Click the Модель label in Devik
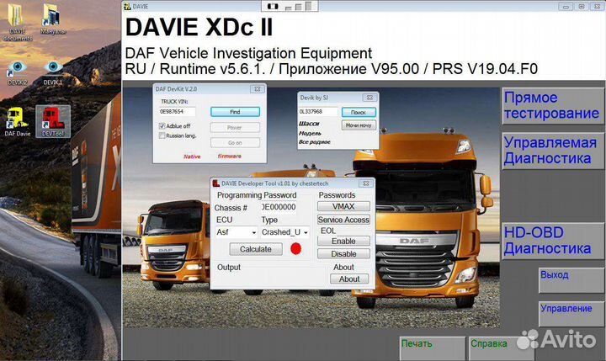Screen dimensions: 606x361 pos(310,133)
